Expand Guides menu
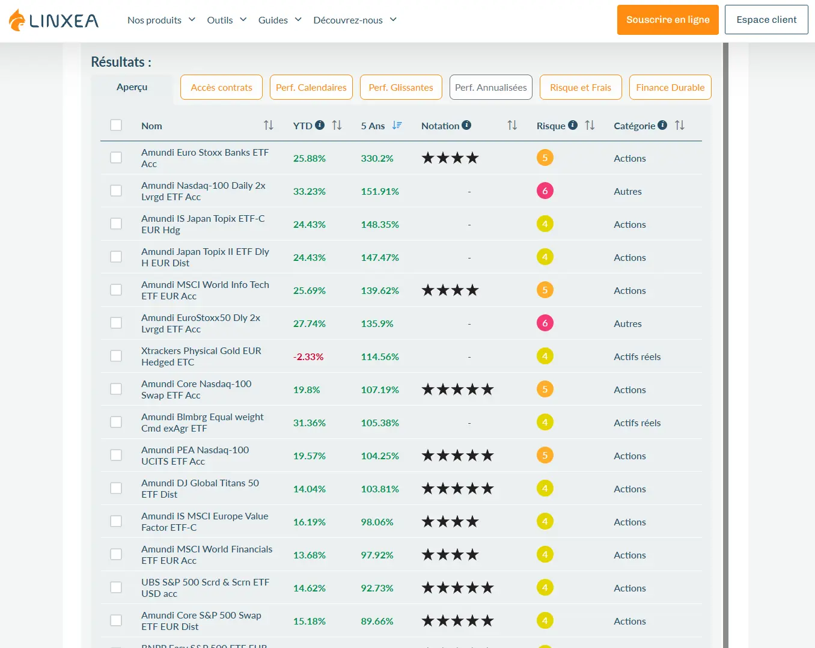The width and height of the screenshot is (815, 648). click(280, 20)
